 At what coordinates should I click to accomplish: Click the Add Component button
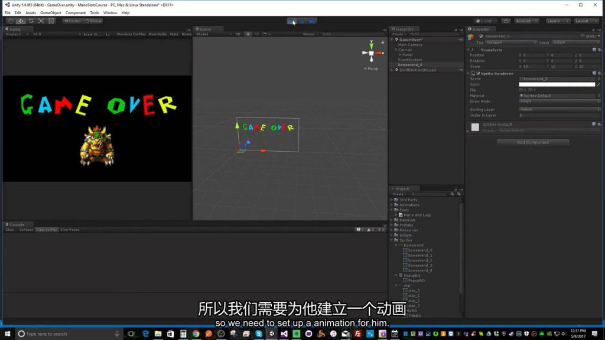click(532, 142)
